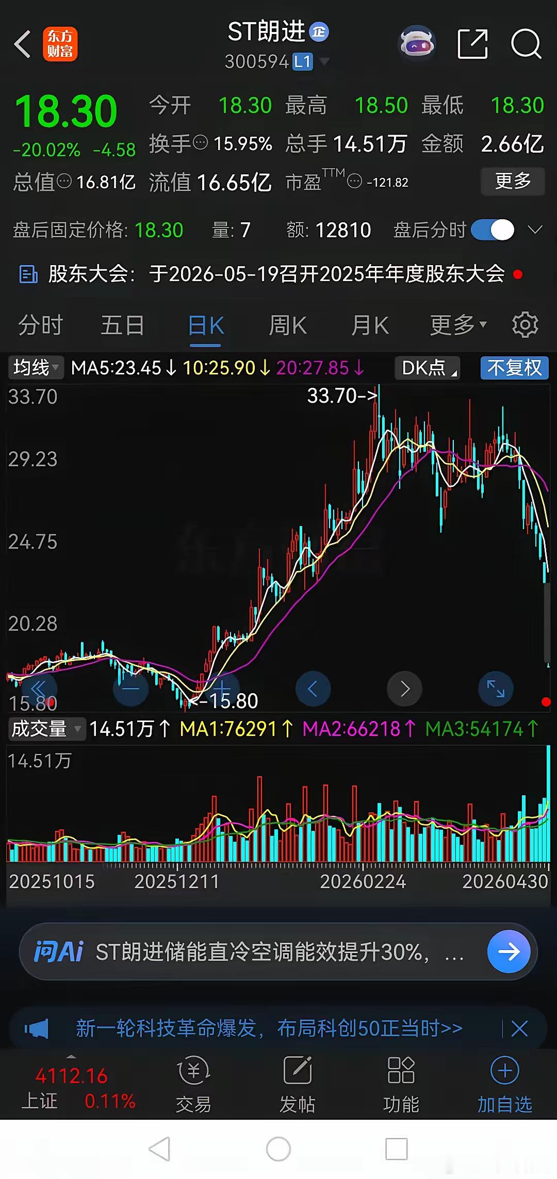Toggle the 盘后分时 switch
The height and width of the screenshot is (1179, 557).
coord(493,230)
